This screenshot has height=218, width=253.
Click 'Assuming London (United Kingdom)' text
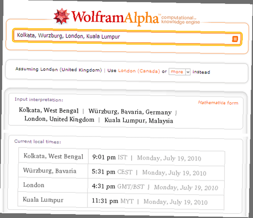pyautogui.click(x=59, y=69)
